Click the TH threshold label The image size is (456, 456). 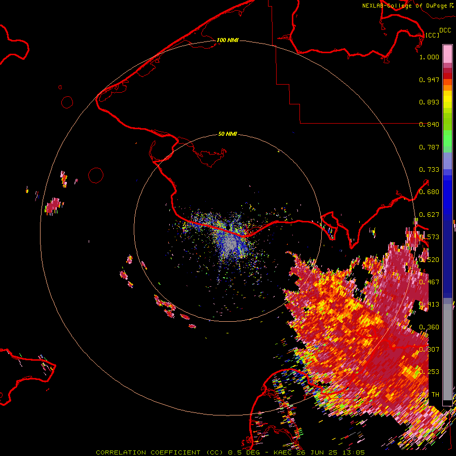pos(435,394)
